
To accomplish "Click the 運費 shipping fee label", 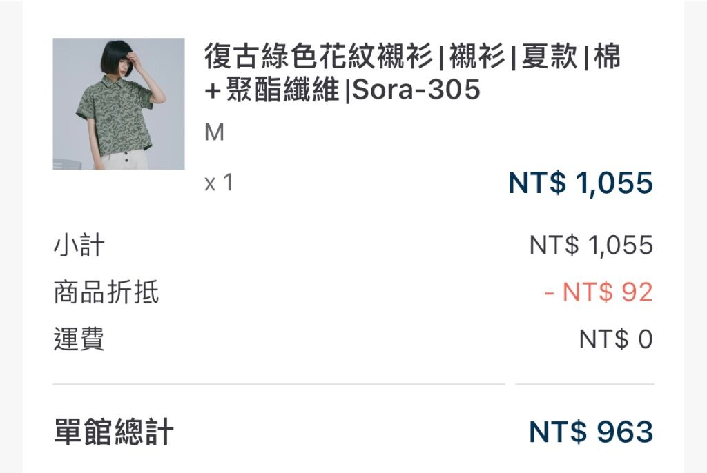I will tap(79, 339).
